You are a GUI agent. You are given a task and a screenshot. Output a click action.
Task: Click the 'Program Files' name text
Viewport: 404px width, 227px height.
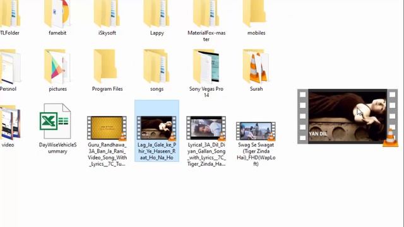pos(107,89)
